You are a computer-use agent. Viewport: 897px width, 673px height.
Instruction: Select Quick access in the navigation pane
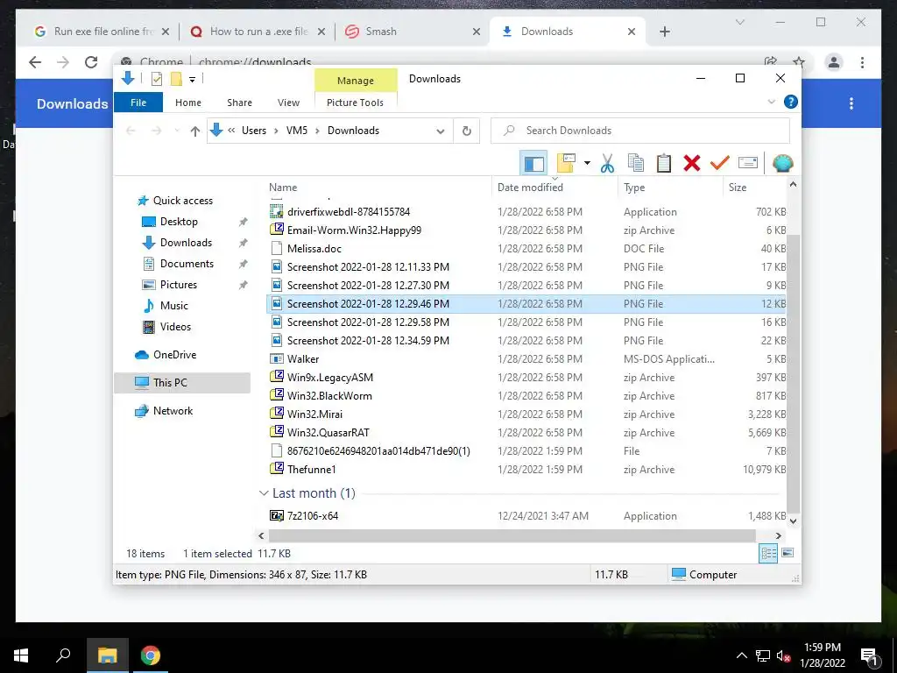click(182, 201)
